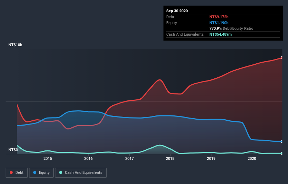Click the 770.9% Debt/Equity Ratio text
The width and height of the screenshot is (288, 184).
pos(232,28)
